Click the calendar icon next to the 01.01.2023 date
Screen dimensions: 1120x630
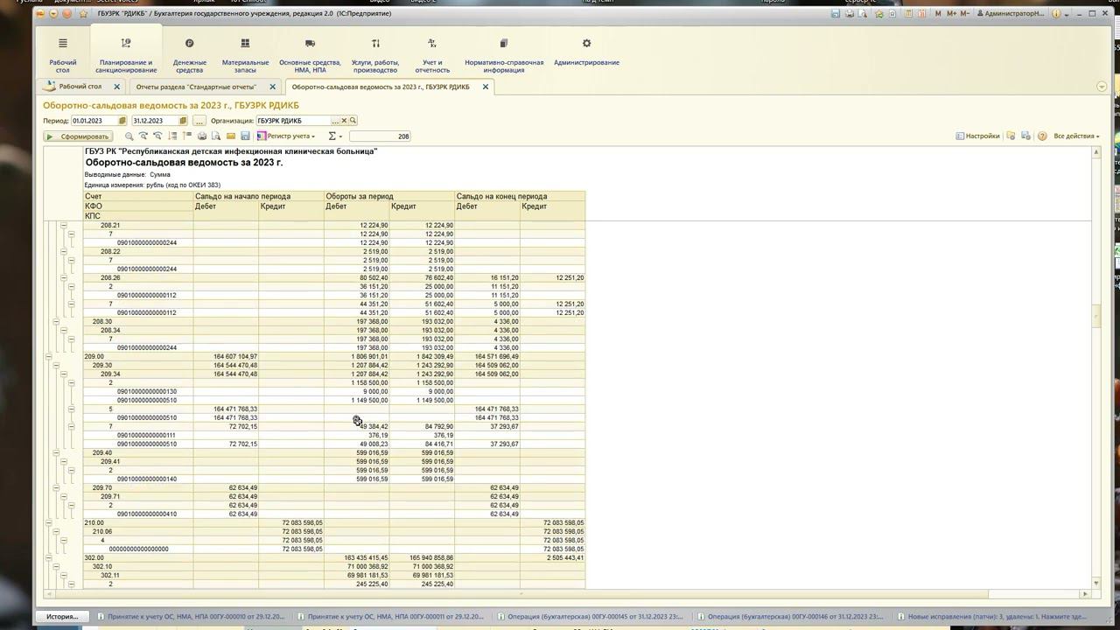click(x=122, y=121)
